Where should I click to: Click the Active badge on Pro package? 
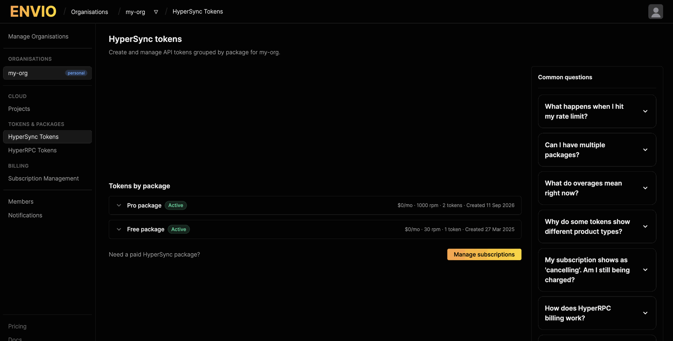point(176,205)
